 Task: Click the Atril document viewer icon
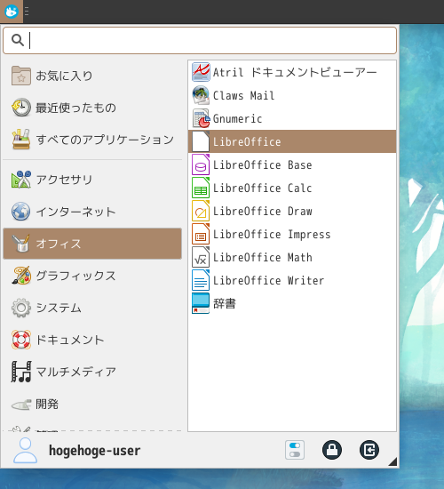201,72
